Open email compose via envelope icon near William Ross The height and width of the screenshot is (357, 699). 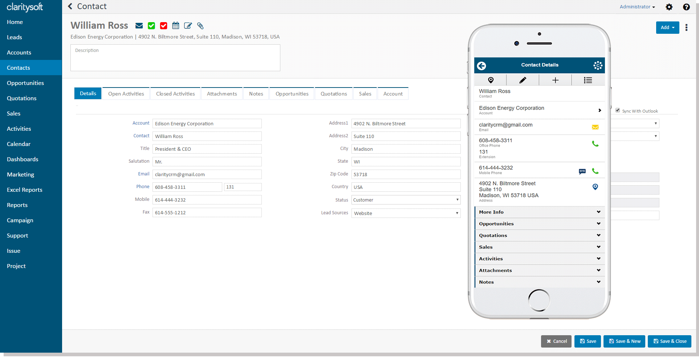coord(139,25)
